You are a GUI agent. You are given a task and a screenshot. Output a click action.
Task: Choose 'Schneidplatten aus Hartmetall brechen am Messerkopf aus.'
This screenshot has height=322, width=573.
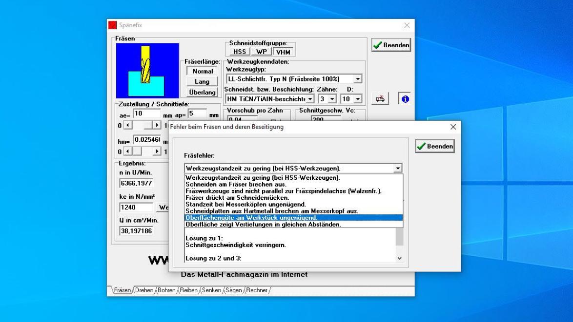(x=293, y=211)
